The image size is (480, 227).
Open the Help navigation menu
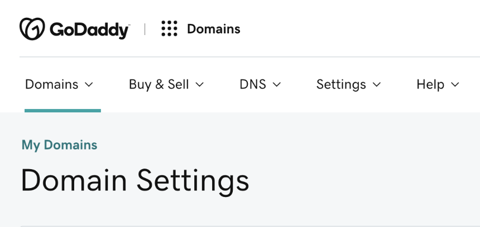point(430,85)
